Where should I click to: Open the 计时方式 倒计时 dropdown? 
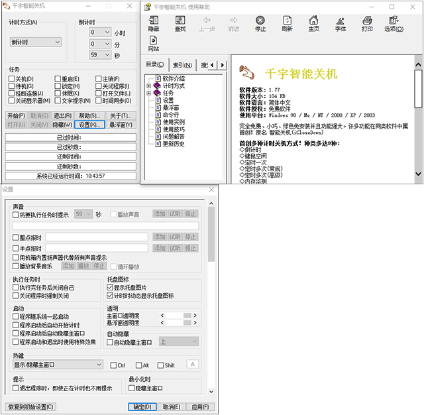click(x=36, y=42)
